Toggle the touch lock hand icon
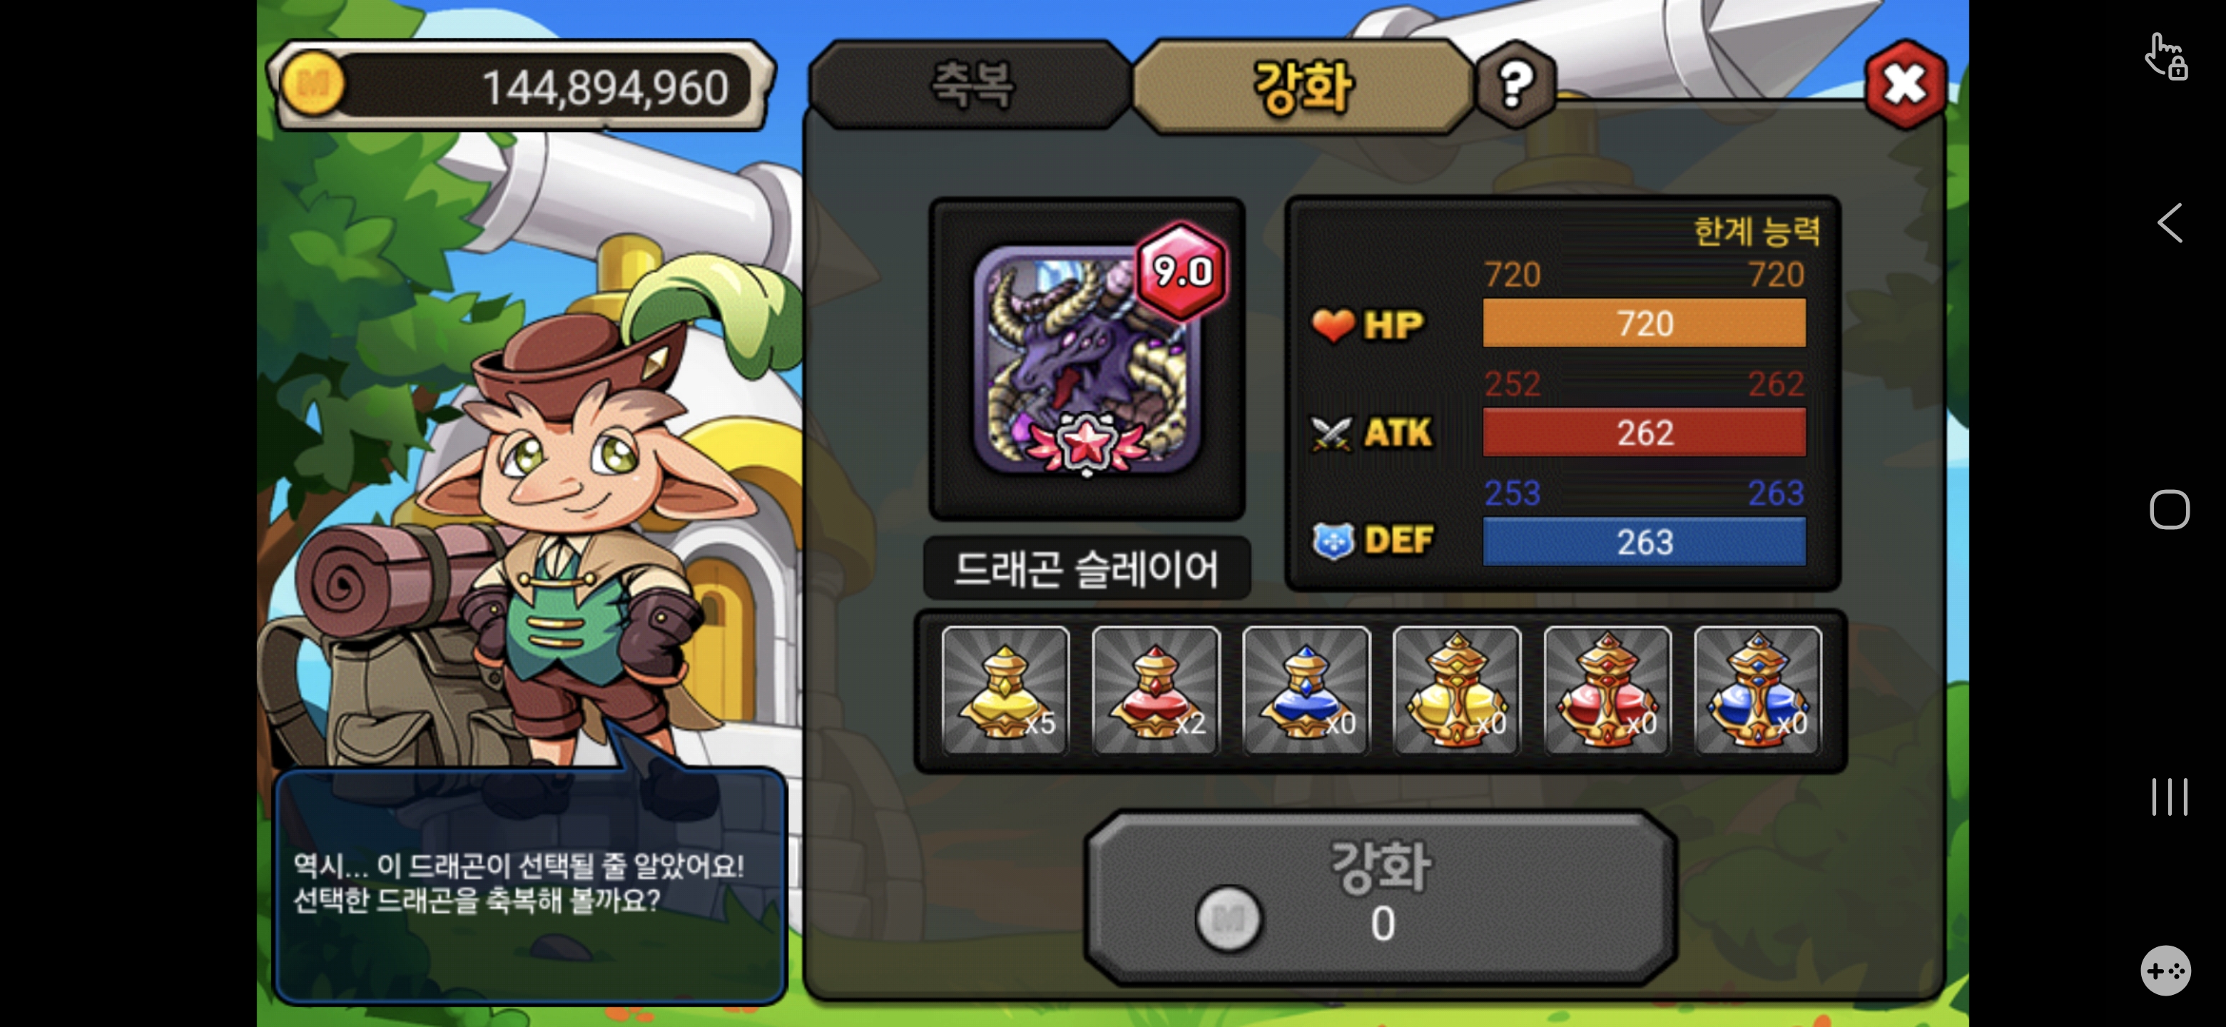The height and width of the screenshot is (1027, 2226). pyautogui.click(x=2166, y=57)
